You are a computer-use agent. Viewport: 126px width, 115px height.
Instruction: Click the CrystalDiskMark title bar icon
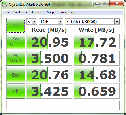(5, 4)
